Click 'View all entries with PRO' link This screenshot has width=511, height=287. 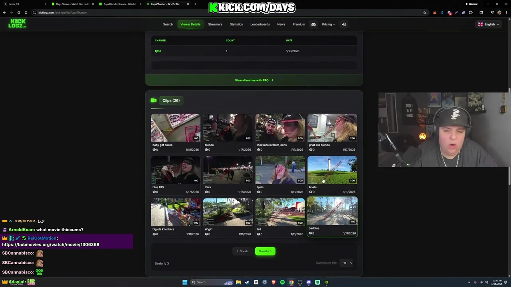point(254,80)
